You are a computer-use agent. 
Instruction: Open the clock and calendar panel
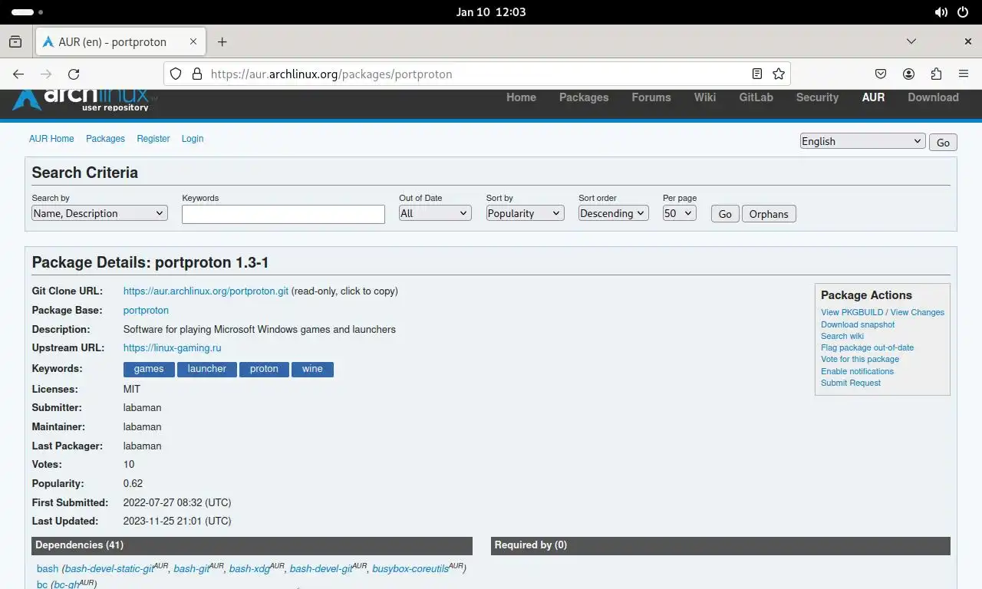point(491,12)
